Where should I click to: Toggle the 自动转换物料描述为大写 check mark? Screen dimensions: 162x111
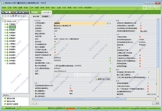70,85
